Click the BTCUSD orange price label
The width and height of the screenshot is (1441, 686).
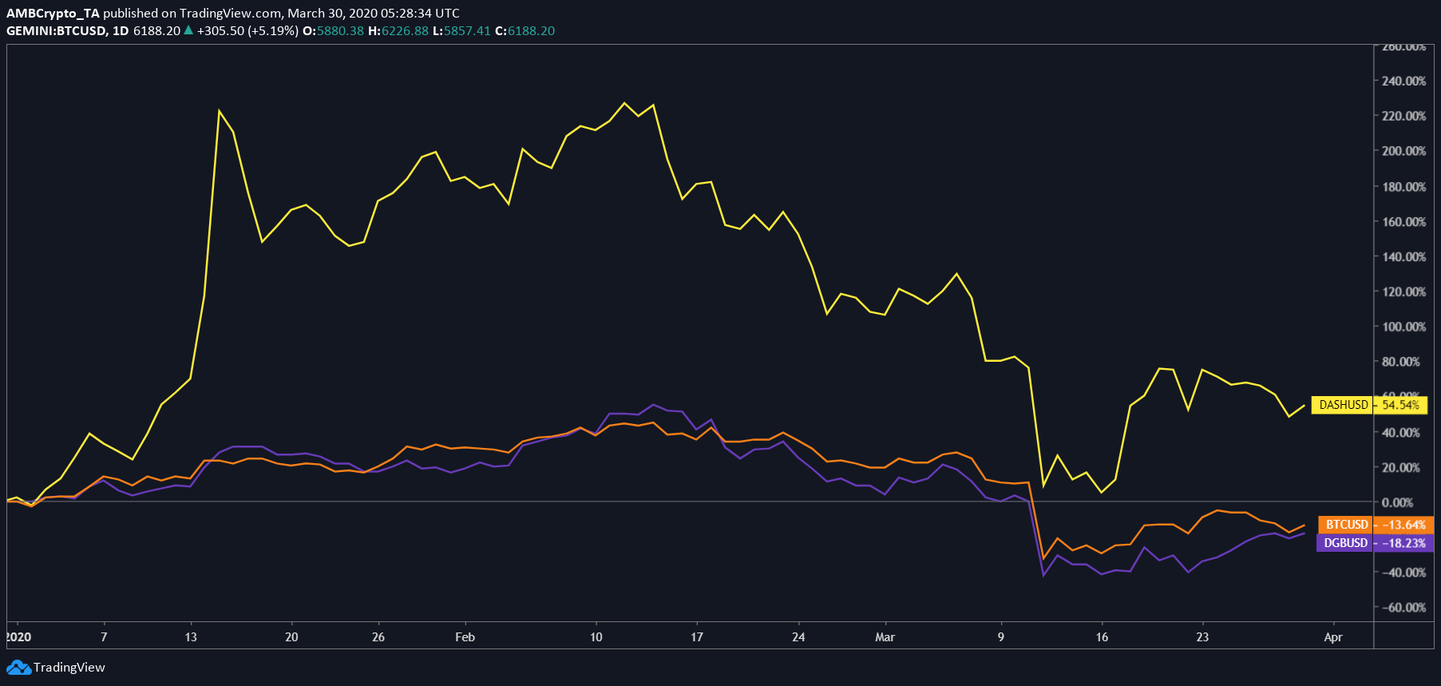tap(1347, 525)
